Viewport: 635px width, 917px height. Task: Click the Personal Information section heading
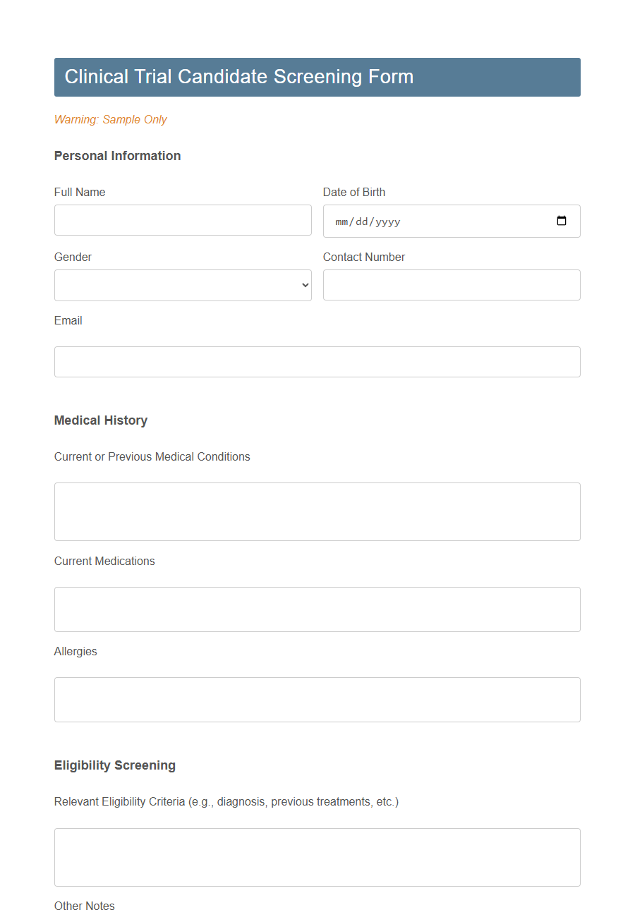pos(117,155)
